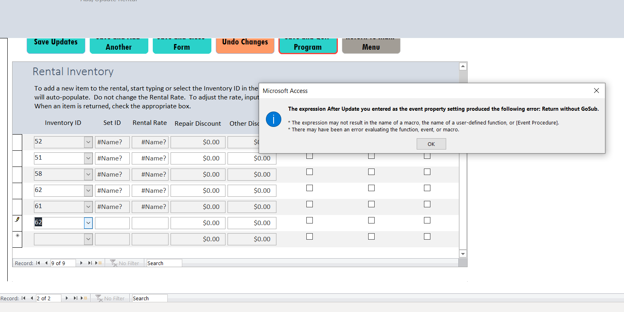Click the 'Inventory ID' column label
The image size is (624, 312).
click(63, 122)
